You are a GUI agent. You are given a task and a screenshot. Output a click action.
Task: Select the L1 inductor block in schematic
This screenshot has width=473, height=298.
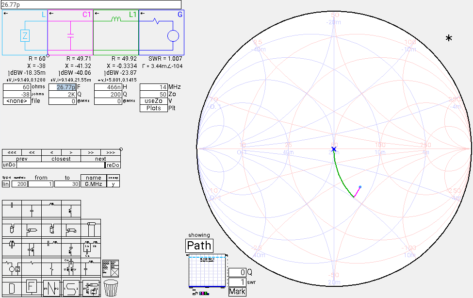coord(116,33)
